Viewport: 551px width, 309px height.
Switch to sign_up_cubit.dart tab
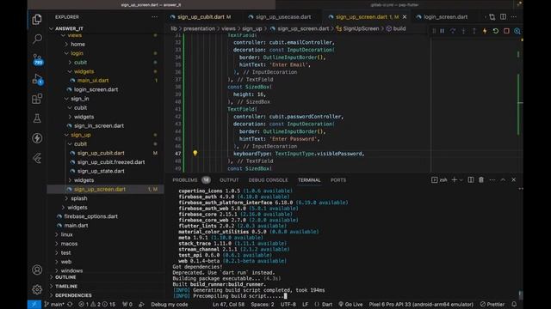(201, 17)
